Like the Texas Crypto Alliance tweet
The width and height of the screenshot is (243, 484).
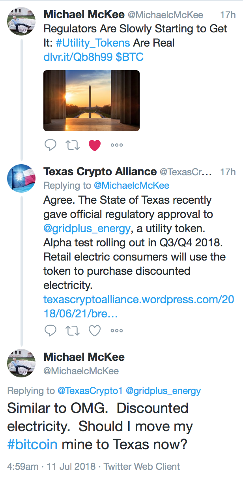(95, 330)
